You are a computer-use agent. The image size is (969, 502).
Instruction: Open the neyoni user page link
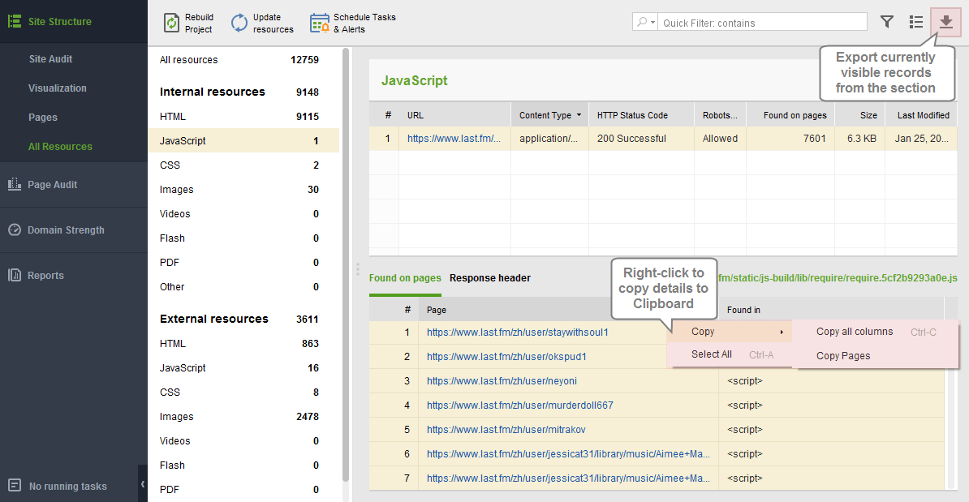[x=502, y=381]
